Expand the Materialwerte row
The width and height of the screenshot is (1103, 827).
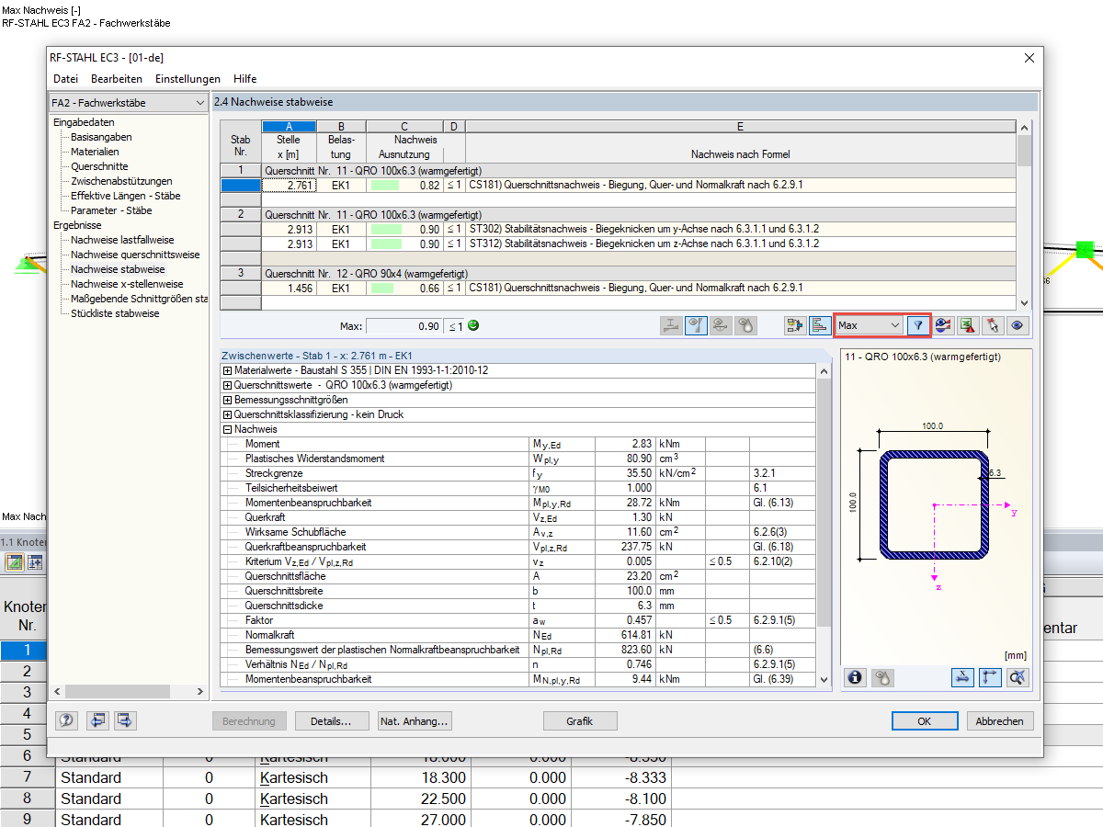click(227, 370)
